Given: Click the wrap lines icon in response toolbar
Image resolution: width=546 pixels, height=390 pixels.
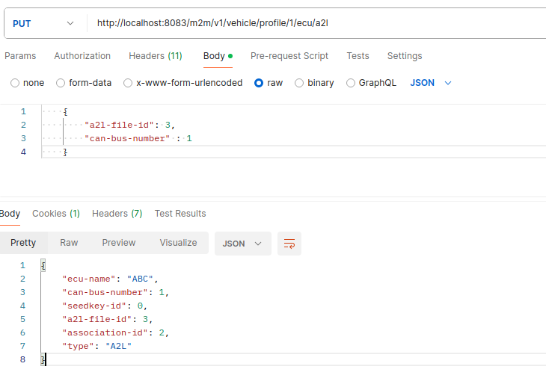Looking at the screenshot, I should (x=289, y=244).
